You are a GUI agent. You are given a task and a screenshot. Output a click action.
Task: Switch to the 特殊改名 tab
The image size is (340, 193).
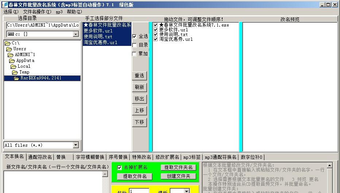click(x=142, y=157)
